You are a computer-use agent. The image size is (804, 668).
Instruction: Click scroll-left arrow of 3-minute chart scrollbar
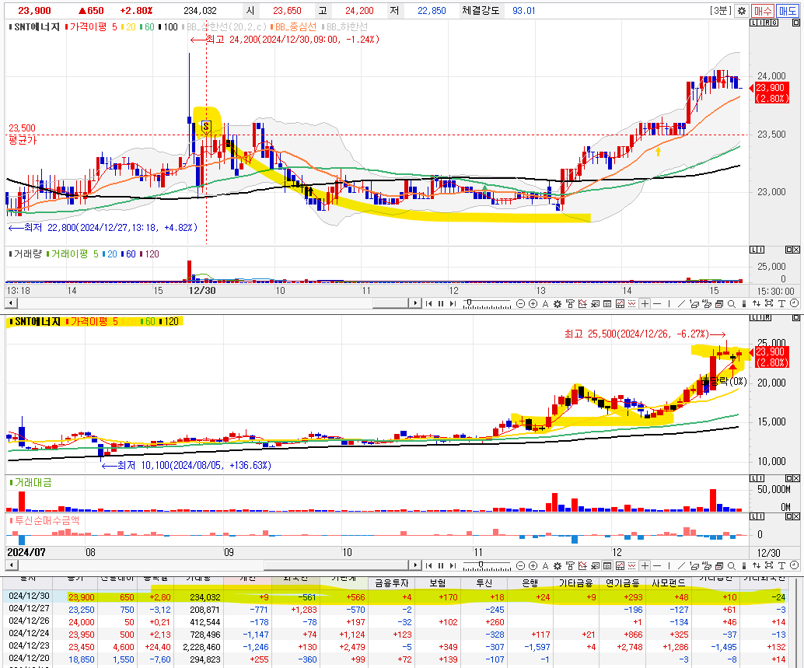[x=11, y=303]
